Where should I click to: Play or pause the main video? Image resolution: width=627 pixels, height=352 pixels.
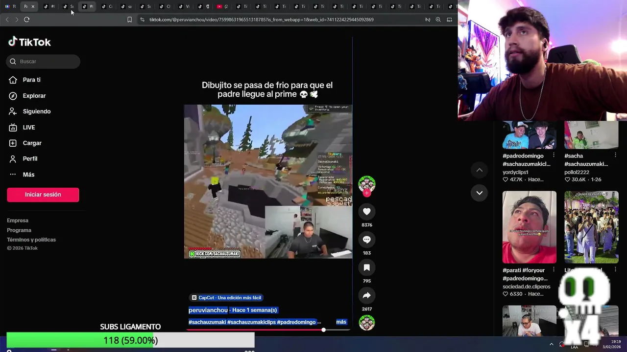[x=268, y=181]
